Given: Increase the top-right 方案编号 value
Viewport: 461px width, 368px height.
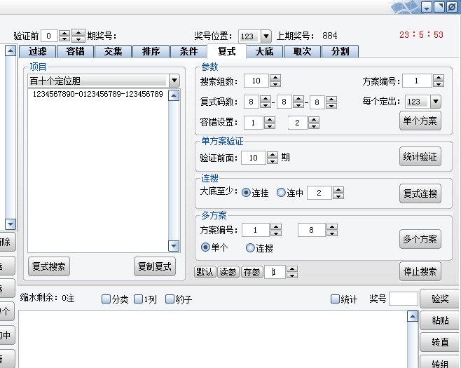Looking at the screenshot, I should [x=437, y=78].
